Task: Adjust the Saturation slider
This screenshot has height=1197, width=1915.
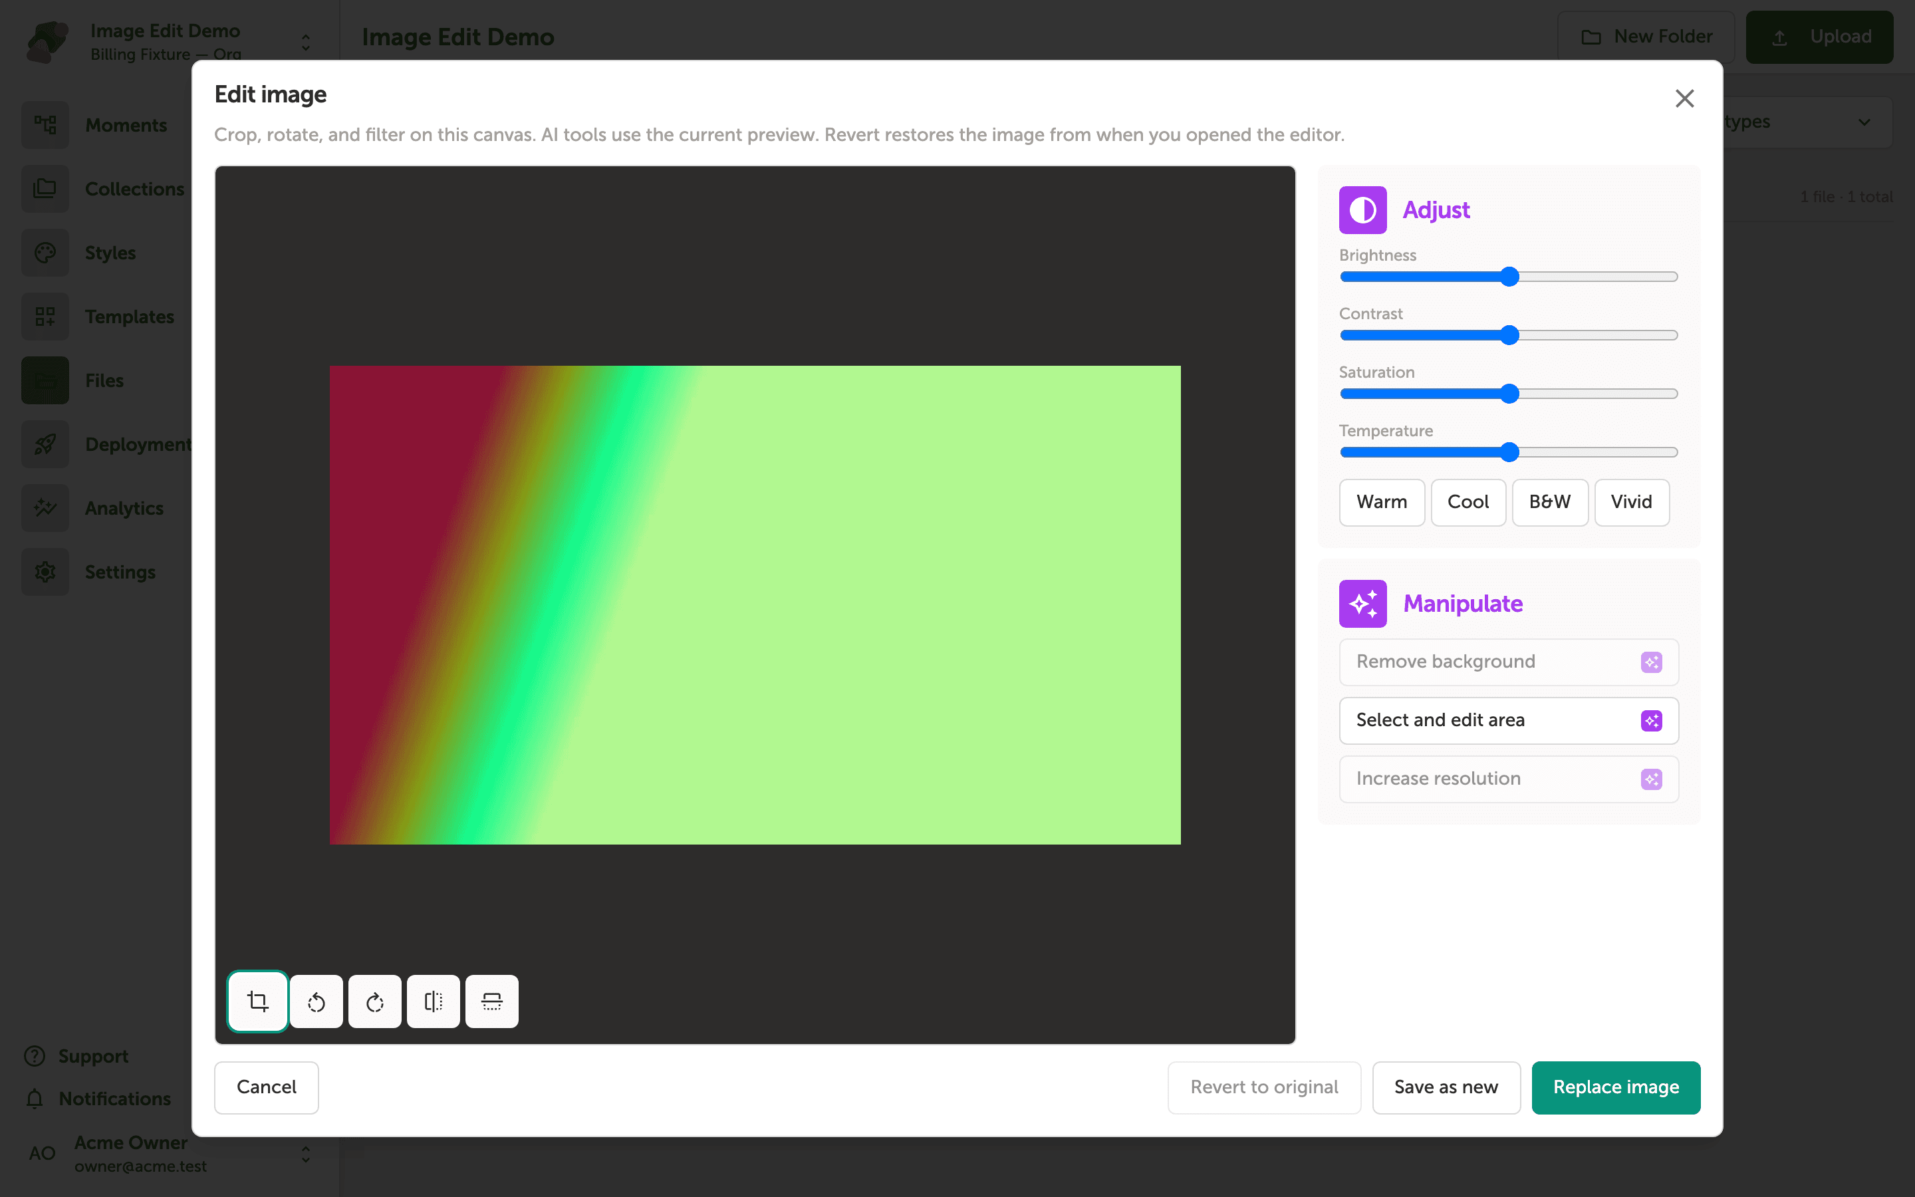Action: pyautogui.click(x=1508, y=394)
